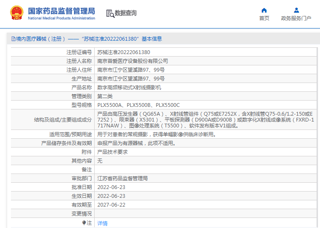Open 政务服务门户 portal link

[x=296, y=18]
